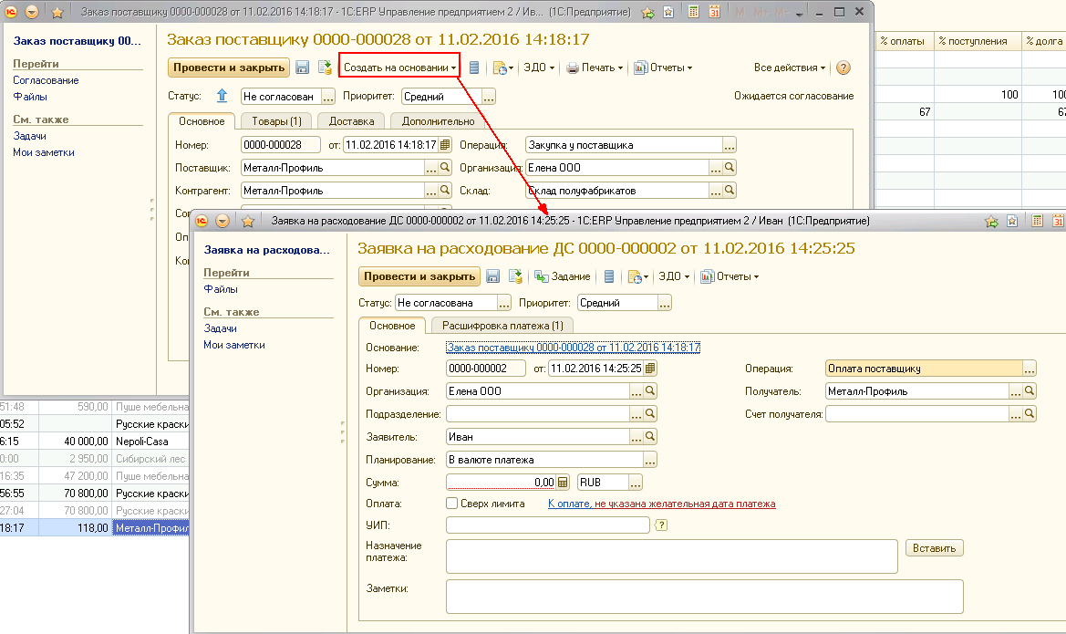Expand Создать на основании dropdown
This screenshot has height=634, width=1066.
pyautogui.click(x=399, y=68)
